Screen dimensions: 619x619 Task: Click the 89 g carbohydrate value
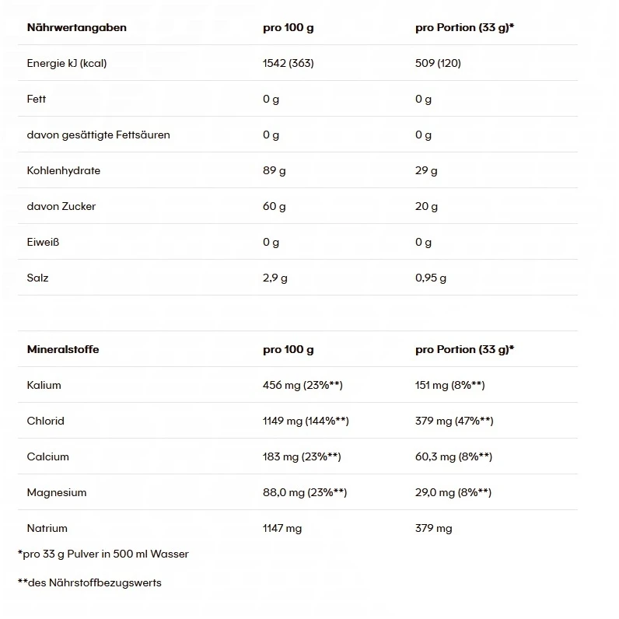(x=274, y=171)
